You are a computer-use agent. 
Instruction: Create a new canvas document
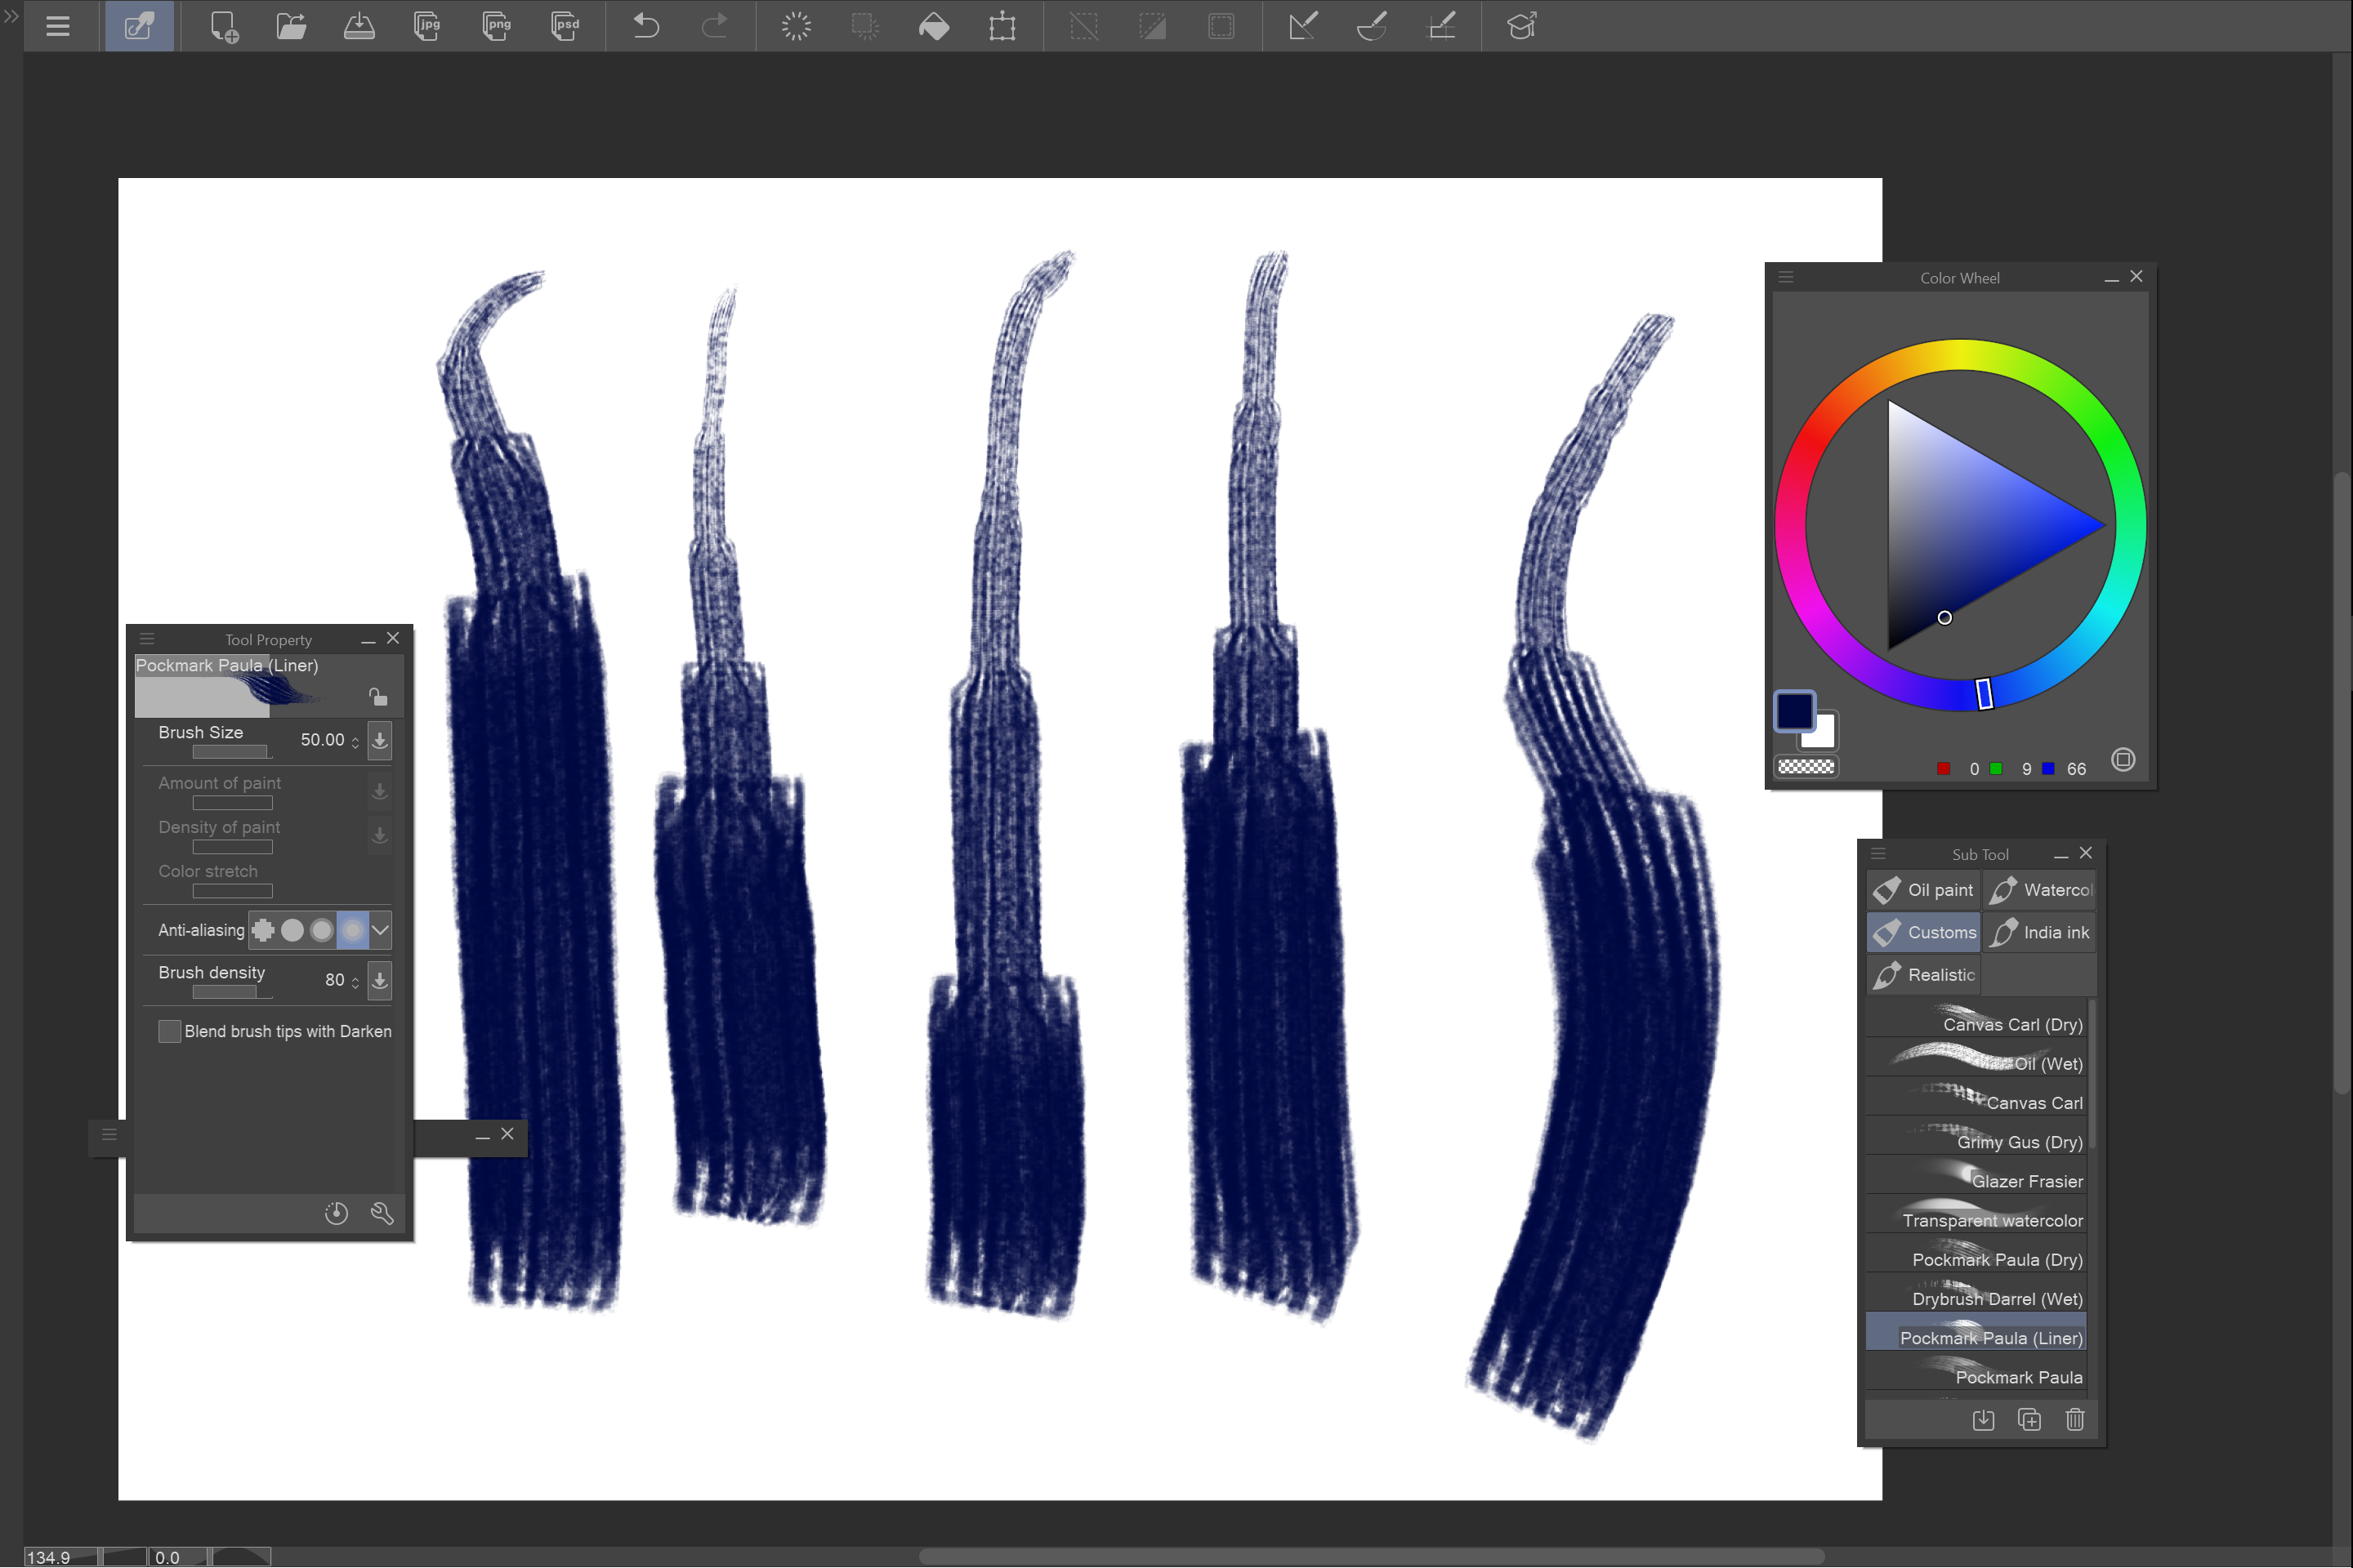224,26
